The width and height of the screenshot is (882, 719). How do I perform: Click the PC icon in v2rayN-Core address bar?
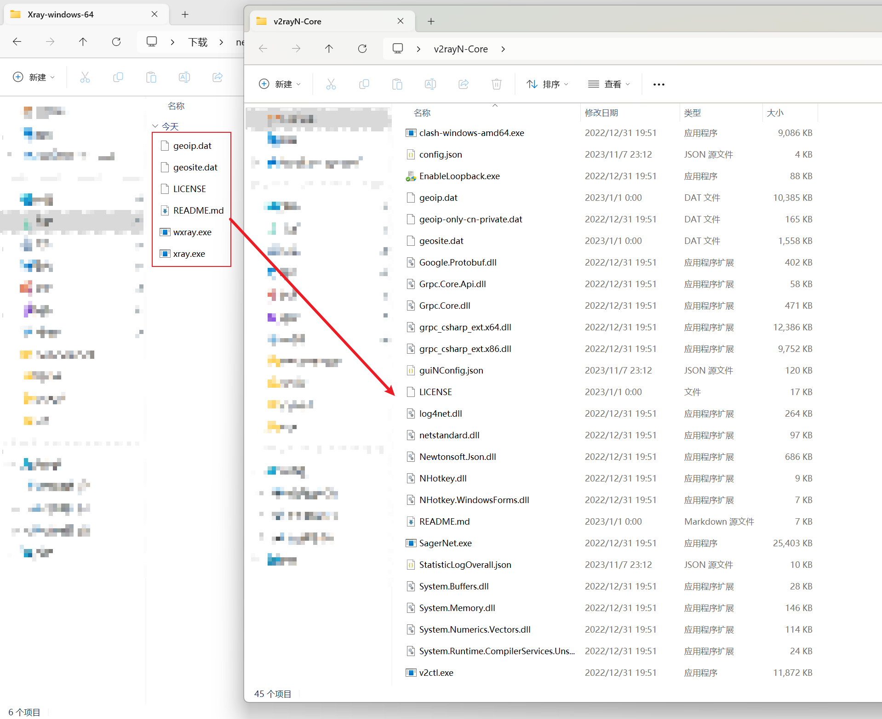click(x=398, y=49)
